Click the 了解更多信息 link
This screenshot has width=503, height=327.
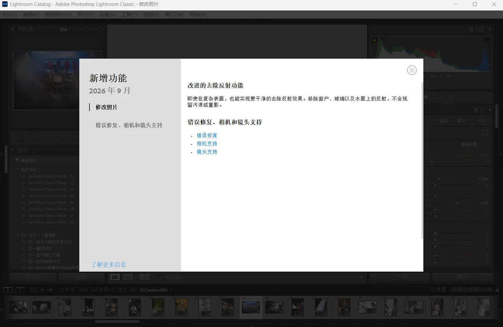(x=109, y=264)
